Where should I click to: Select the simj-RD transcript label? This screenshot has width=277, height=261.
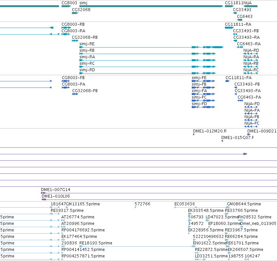pos(87,70)
